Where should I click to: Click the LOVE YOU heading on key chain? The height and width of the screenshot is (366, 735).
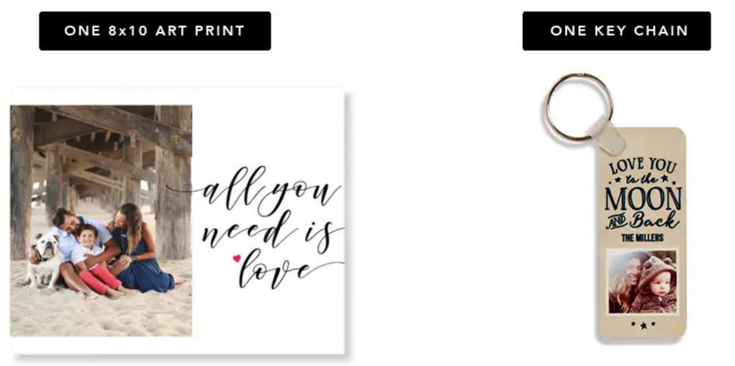pyautogui.click(x=642, y=166)
